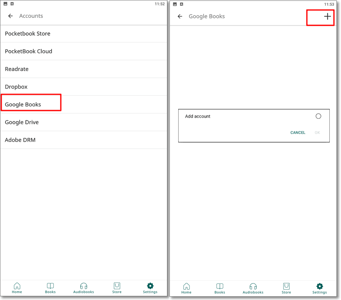Open Home tab in Google Books screen
The height and width of the screenshot is (300, 341).
point(187,288)
